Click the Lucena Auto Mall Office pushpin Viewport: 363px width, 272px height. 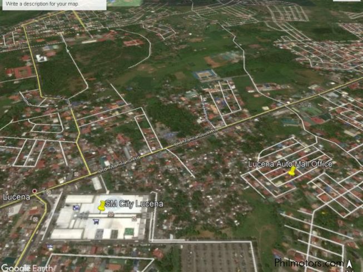(291, 172)
